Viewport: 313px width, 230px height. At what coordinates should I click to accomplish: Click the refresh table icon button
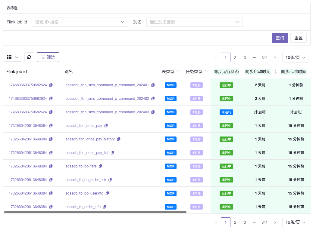click(x=29, y=57)
